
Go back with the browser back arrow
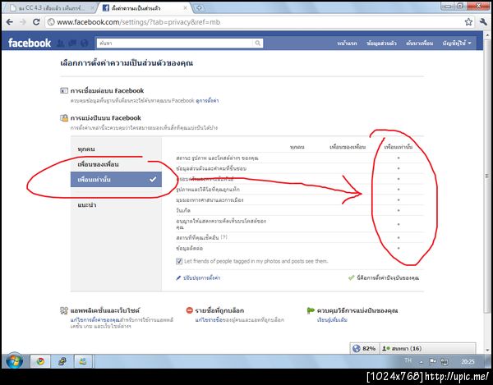tap(10, 22)
